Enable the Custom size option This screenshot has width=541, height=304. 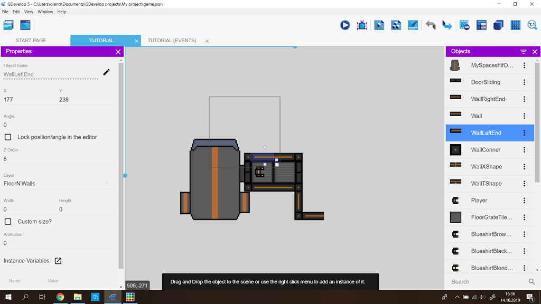click(8, 221)
